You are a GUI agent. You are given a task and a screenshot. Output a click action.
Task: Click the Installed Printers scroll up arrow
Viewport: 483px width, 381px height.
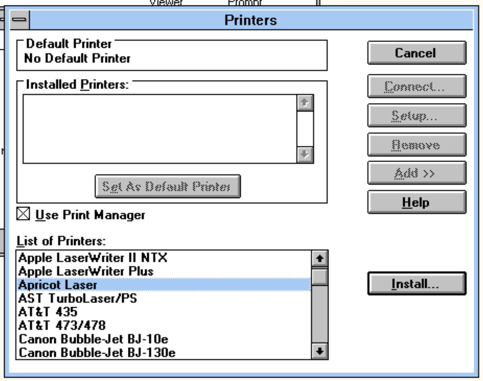coord(305,103)
